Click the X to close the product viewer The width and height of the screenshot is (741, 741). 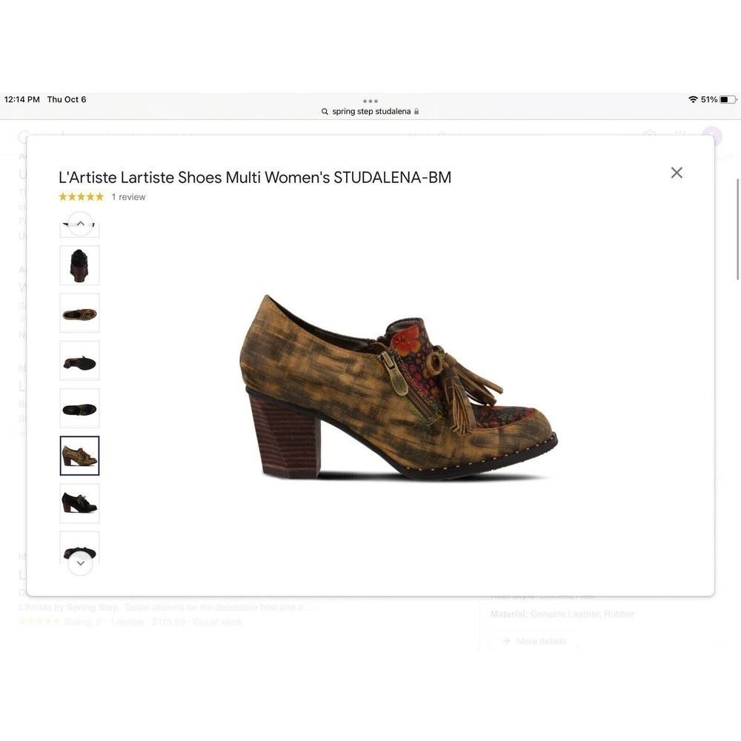click(x=676, y=172)
